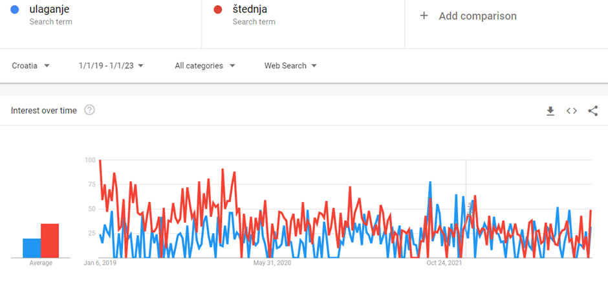Click the red dot next to štednja

[218, 9]
